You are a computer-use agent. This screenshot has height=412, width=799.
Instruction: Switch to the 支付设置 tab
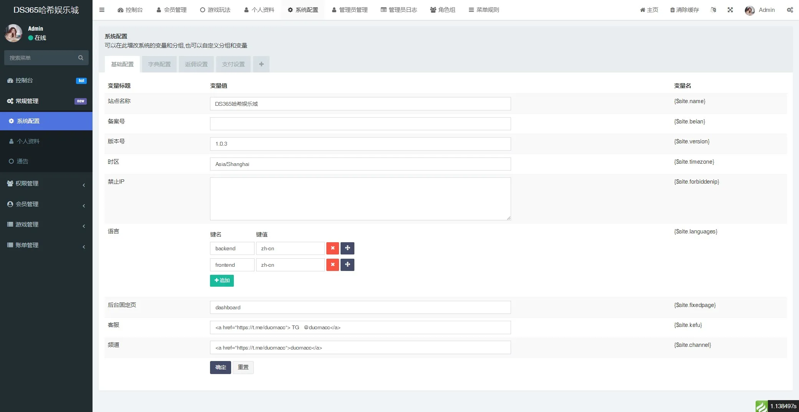233,64
